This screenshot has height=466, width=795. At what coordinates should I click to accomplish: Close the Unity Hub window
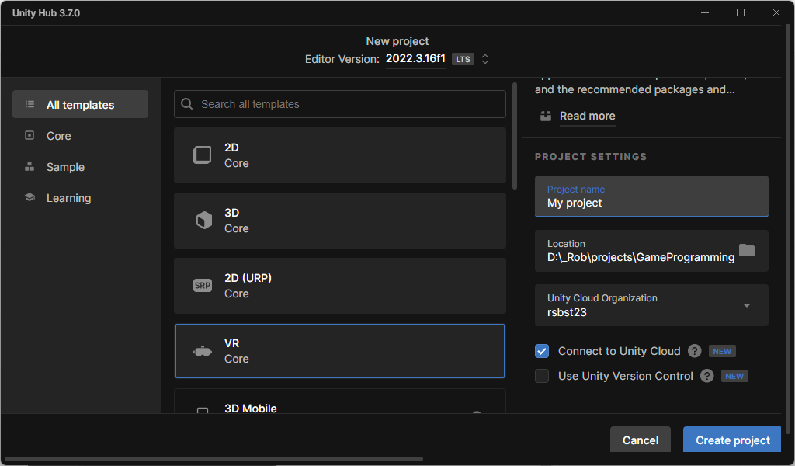click(x=776, y=12)
